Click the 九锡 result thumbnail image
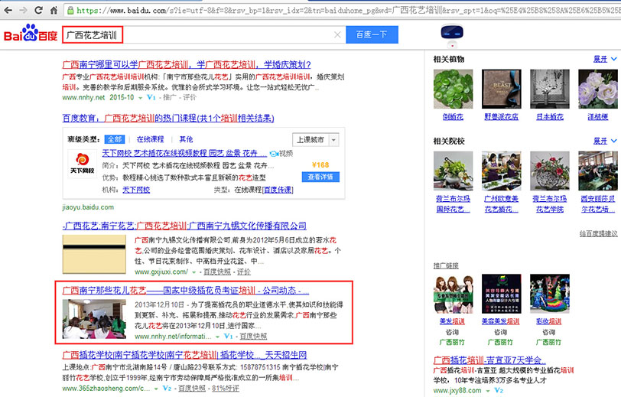 (x=94, y=254)
